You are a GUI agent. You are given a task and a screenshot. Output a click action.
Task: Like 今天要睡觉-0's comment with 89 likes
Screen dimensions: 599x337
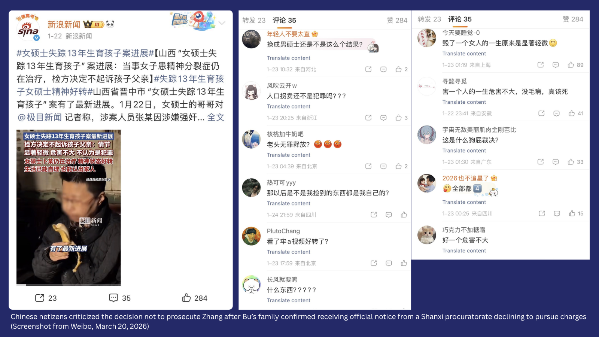[571, 65]
